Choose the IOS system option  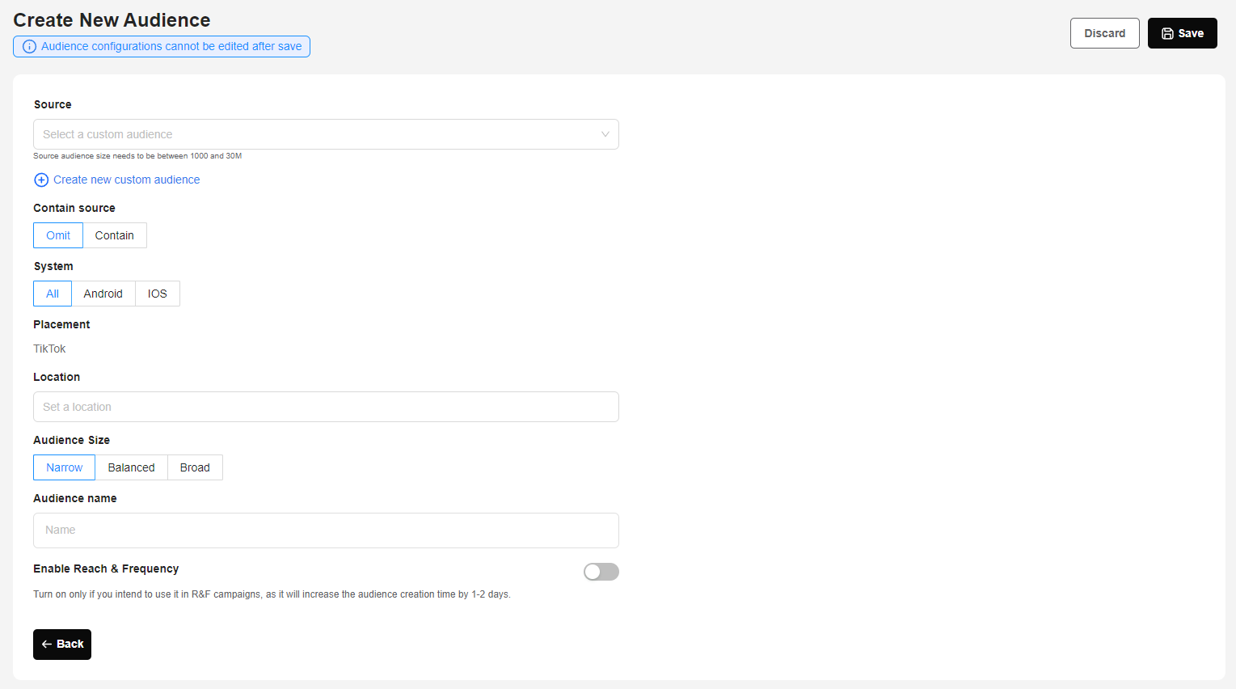(x=158, y=294)
